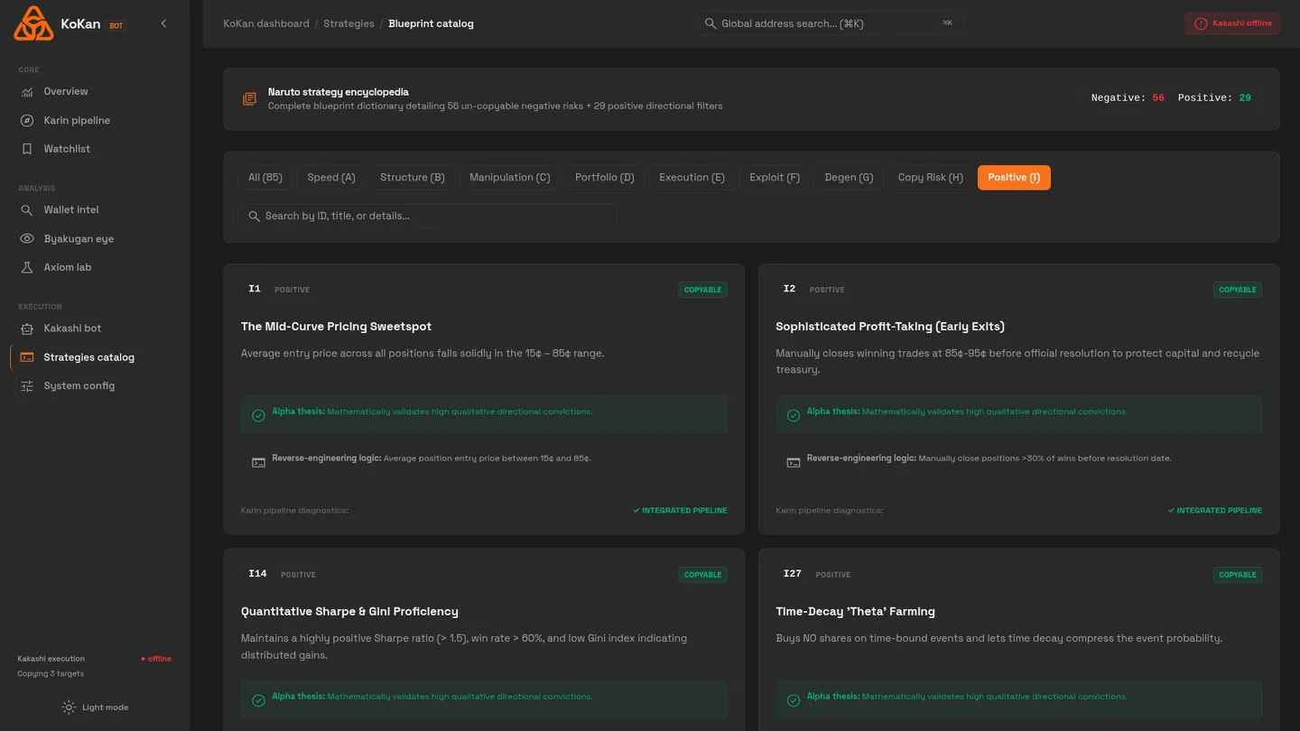Image resolution: width=1300 pixels, height=731 pixels.
Task: Open Quantitative Sharpe & Gini Proficiency title
Action: pos(349,612)
